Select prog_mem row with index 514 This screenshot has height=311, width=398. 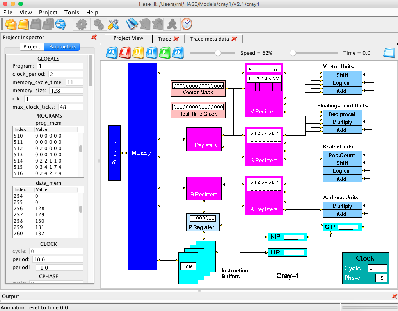click(x=46, y=161)
